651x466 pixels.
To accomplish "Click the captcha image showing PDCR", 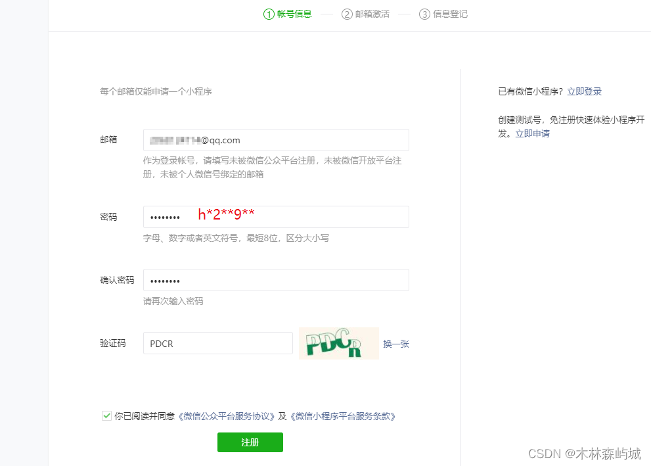I will pos(339,343).
